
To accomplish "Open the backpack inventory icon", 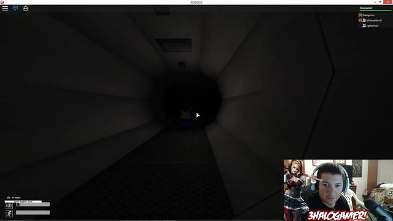I will tap(26, 8).
